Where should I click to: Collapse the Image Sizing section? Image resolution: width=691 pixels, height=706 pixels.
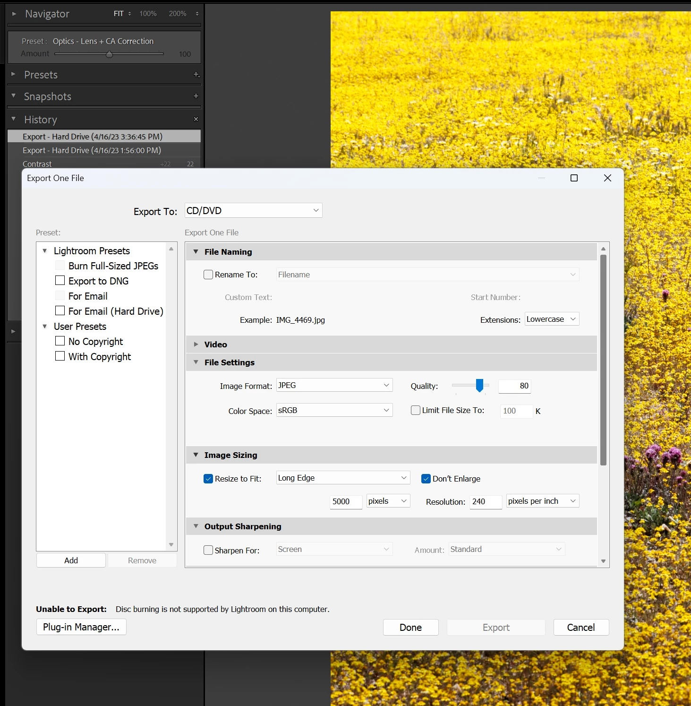click(x=196, y=455)
